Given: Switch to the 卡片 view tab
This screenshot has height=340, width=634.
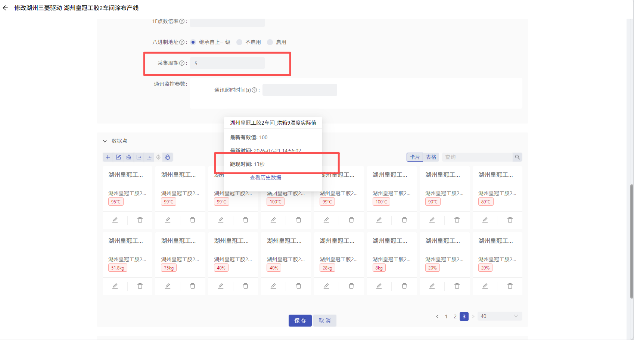Looking at the screenshot, I should (415, 157).
